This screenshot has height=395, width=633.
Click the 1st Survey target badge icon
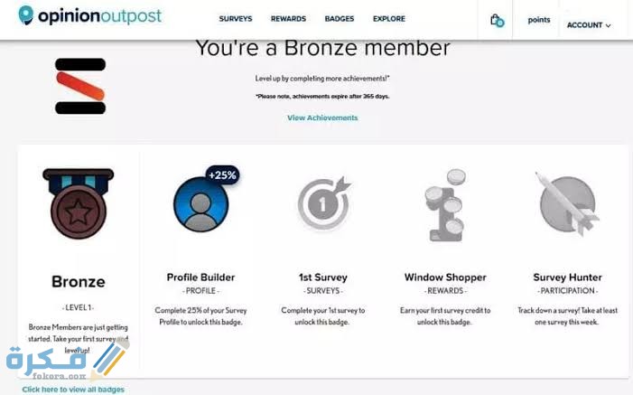323,203
